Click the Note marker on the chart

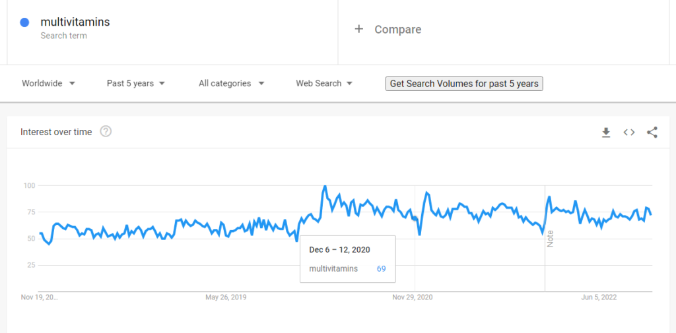[x=550, y=239]
